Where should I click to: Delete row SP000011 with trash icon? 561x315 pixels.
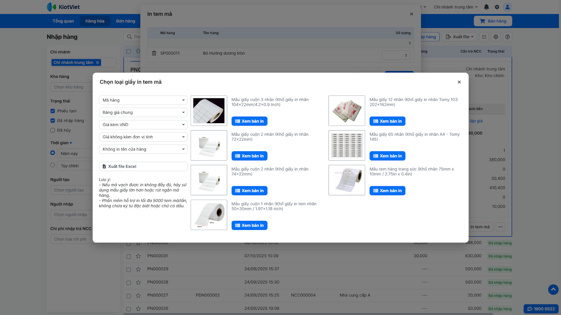[x=154, y=53]
